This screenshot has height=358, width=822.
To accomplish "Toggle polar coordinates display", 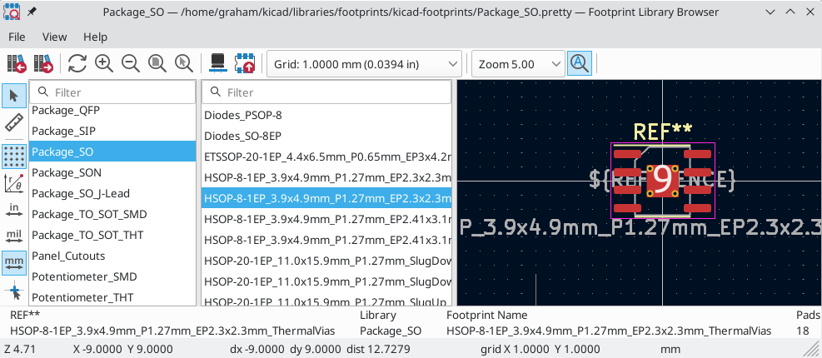I will pos(14,183).
